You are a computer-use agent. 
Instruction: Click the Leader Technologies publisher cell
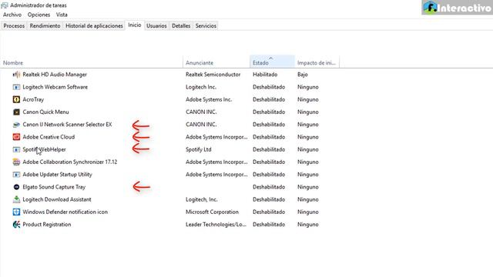(216, 225)
